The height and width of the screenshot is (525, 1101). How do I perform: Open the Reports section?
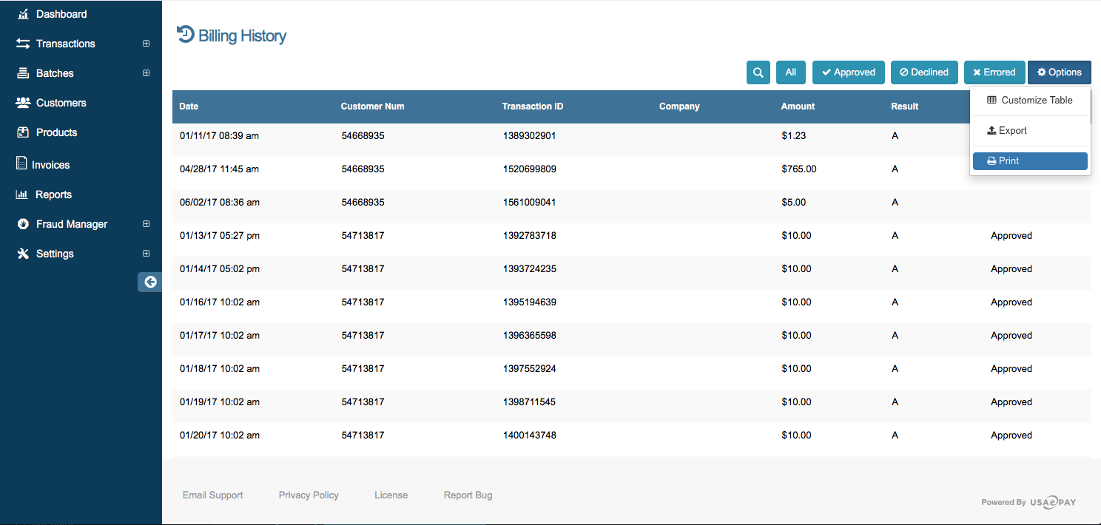coord(52,194)
